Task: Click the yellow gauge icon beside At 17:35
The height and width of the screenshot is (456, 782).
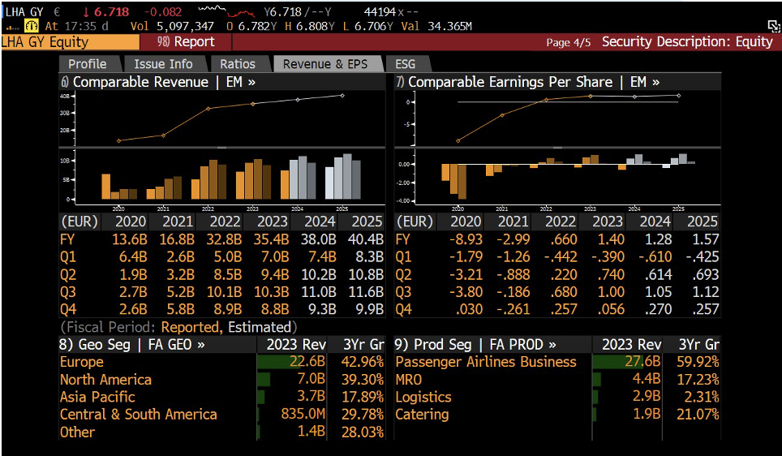Action: tap(32, 26)
